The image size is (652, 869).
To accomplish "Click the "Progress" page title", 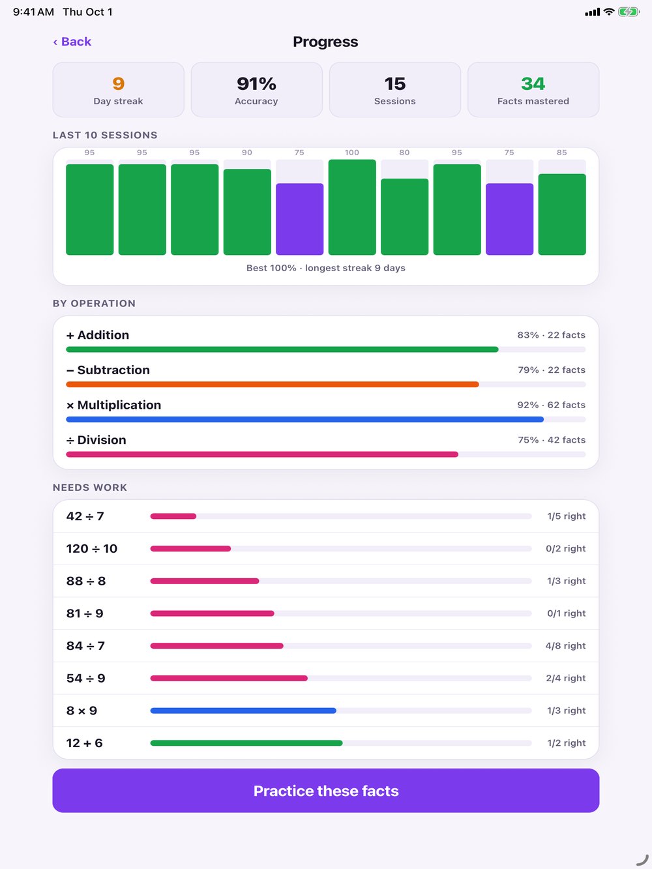I will pyautogui.click(x=326, y=42).
